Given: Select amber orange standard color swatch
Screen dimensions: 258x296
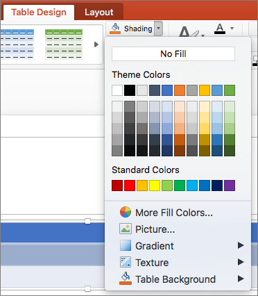Looking at the screenshot, I should (x=142, y=186).
